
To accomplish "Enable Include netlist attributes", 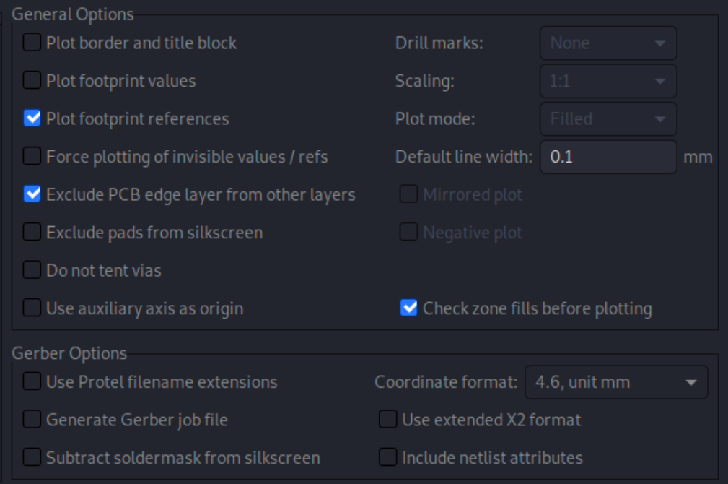I will click(x=388, y=457).
